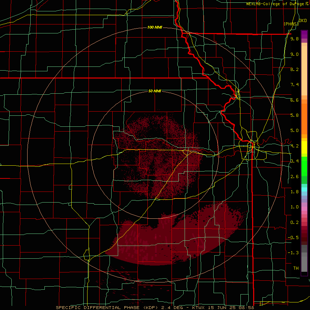Click the 2.6 scale value
This screenshot has height=310, width=310.
click(294, 177)
